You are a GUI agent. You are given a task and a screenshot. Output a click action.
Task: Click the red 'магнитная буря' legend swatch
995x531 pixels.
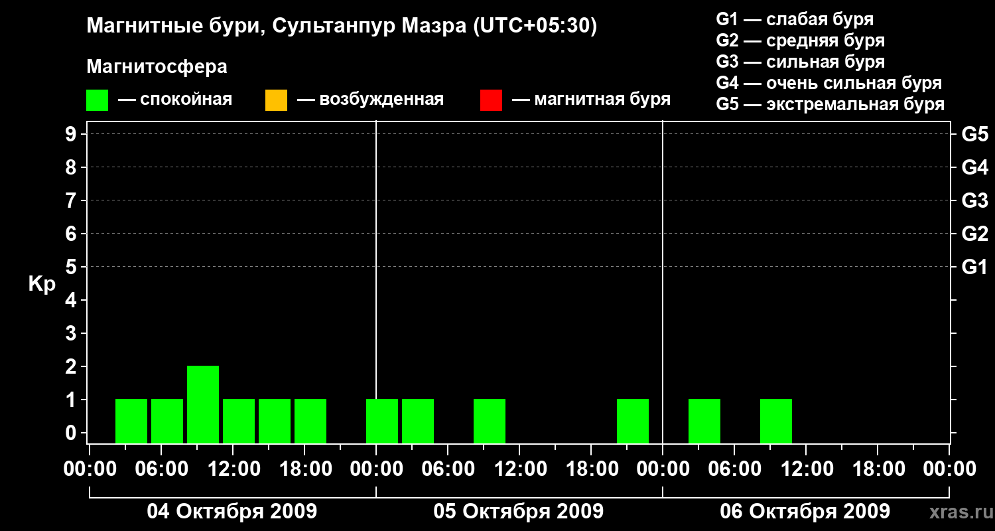click(x=491, y=100)
